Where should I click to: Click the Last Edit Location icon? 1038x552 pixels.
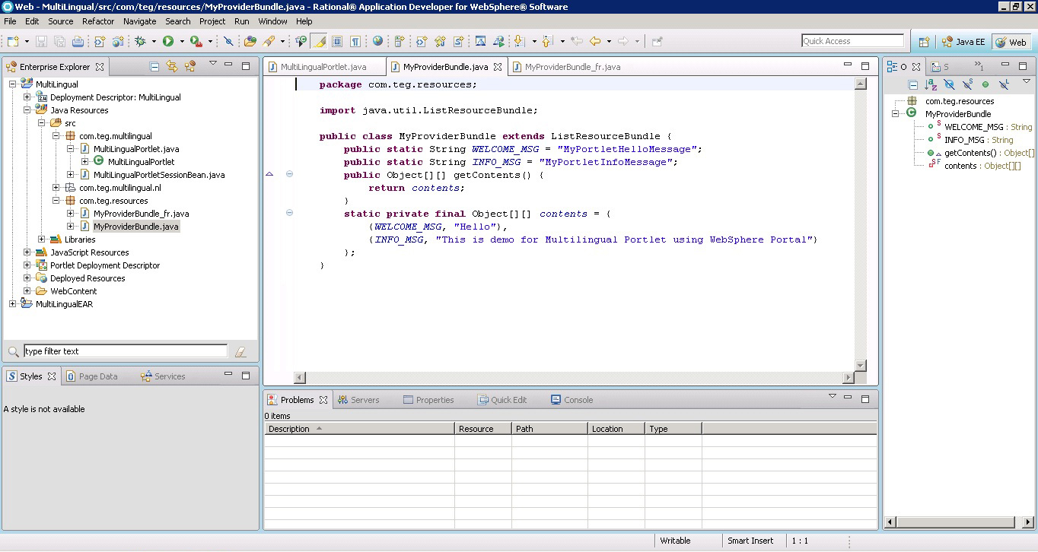(x=576, y=41)
